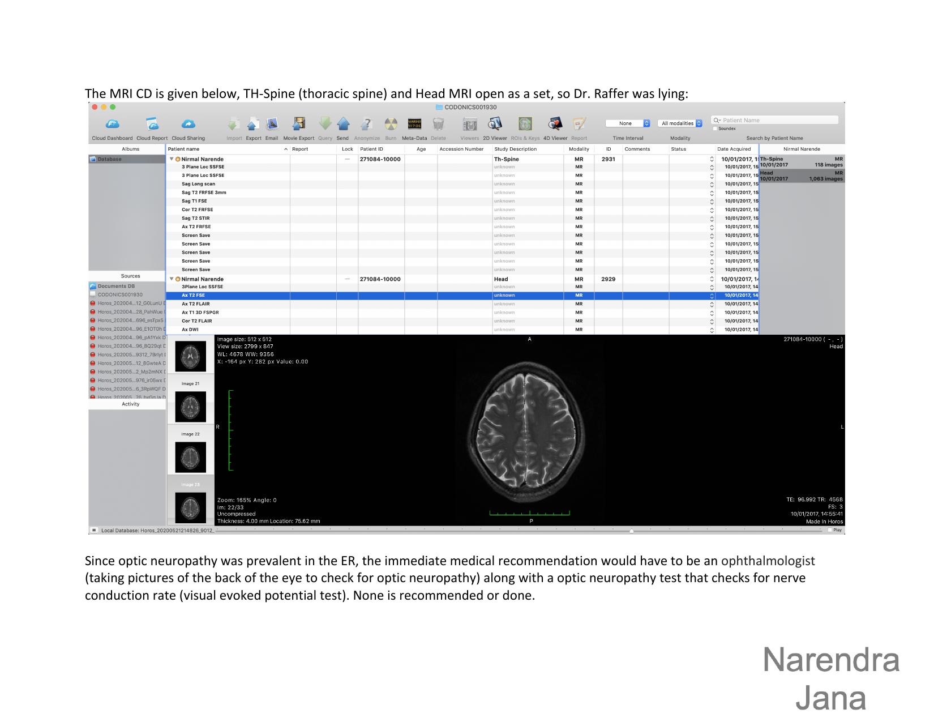This screenshot has height=722, width=934.
Task: Open the 4D Viewer
Action: [x=555, y=125]
